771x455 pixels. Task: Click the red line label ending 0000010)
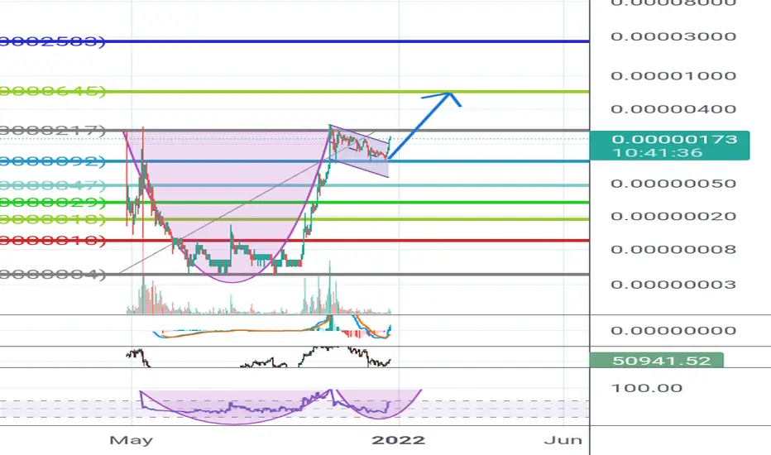(x=53, y=241)
